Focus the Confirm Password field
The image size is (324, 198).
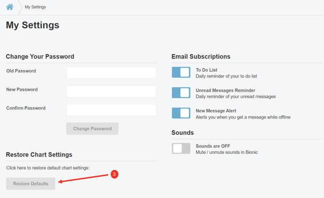point(111,110)
